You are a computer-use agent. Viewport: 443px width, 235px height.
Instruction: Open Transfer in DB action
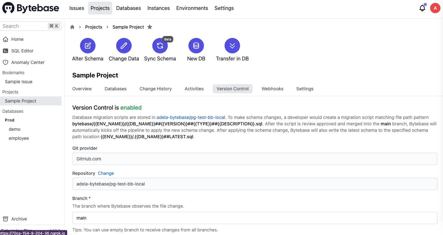(x=232, y=49)
